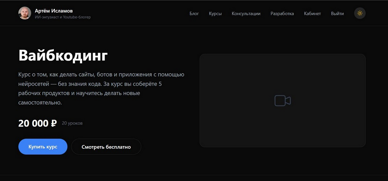Open the Консультации page link
Image resolution: width=388 pixels, height=181 pixels.
pos(246,14)
